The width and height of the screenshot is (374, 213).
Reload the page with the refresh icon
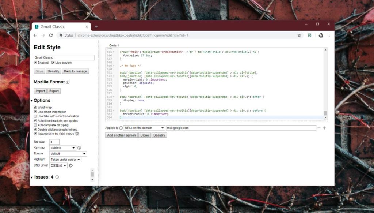(x=51, y=35)
